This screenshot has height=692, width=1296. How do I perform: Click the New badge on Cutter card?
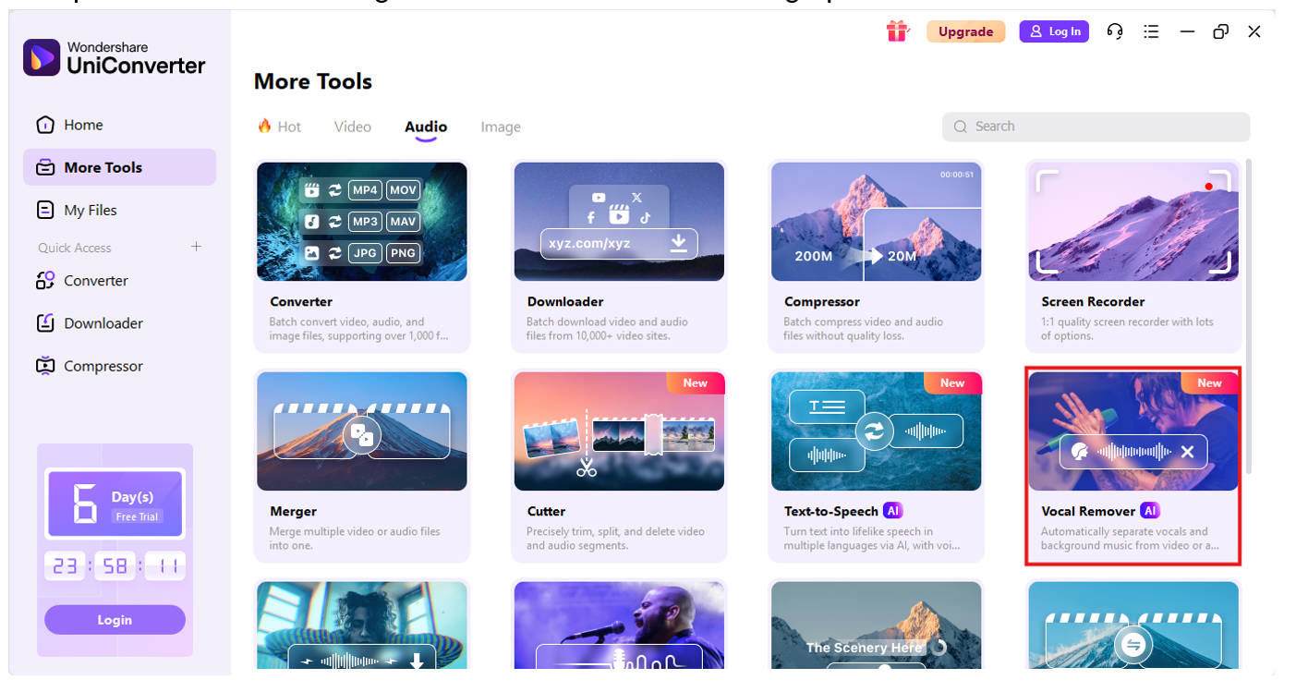pyautogui.click(x=696, y=383)
